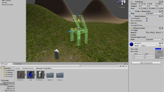Select the Favorites star folder
Viewport: 164px width, 92px height.
tap(3, 68)
